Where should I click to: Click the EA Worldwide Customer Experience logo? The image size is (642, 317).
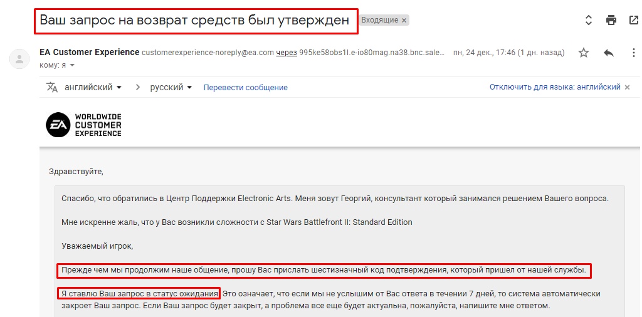click(84, 125)
